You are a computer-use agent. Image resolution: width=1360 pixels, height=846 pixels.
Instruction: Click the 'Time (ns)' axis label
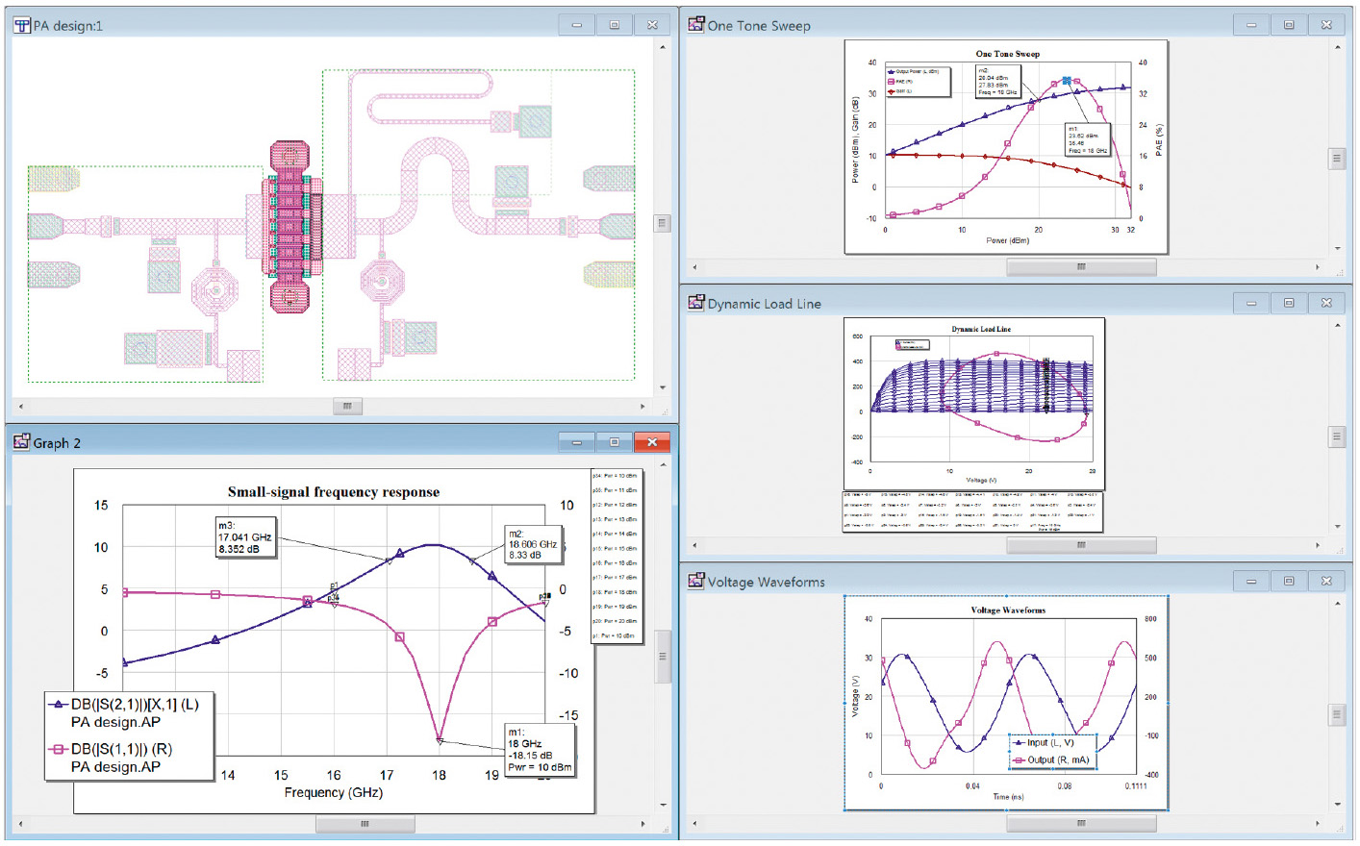(1008, 796)
